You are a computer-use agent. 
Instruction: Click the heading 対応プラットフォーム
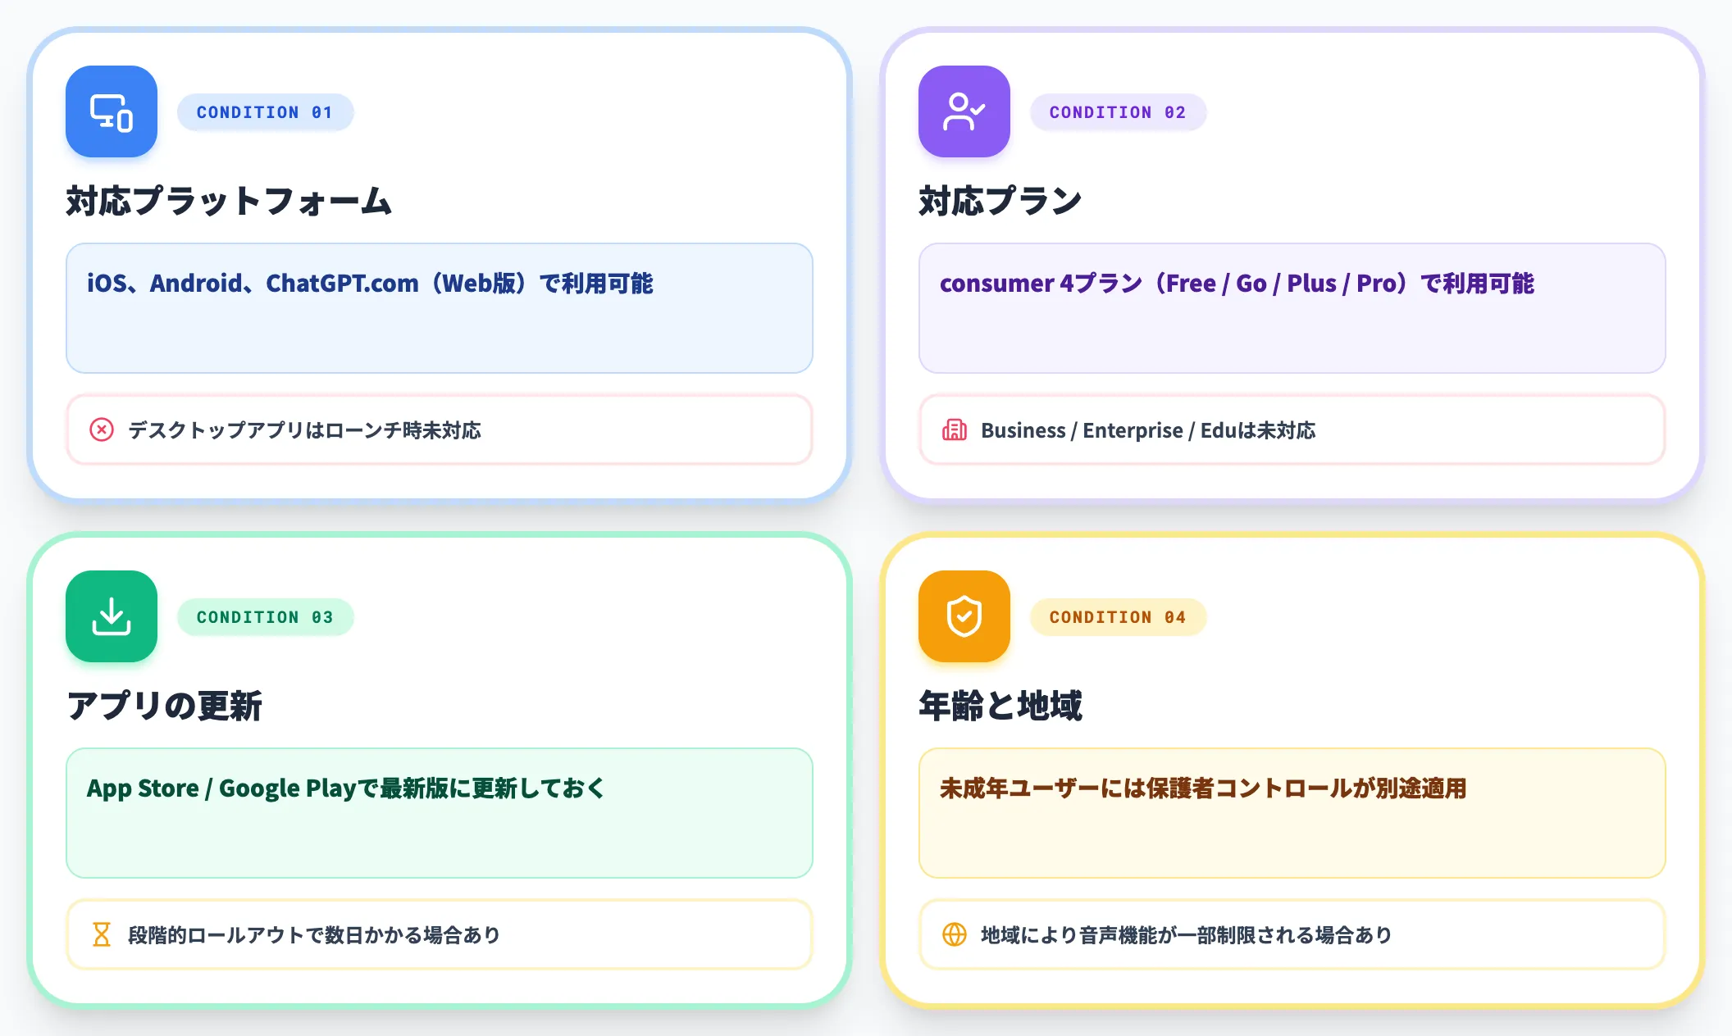(229, 201)
